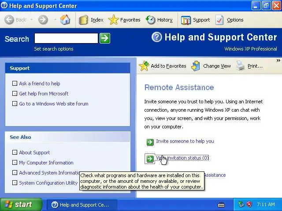
Task: Open Advanced System Information link
Action: [49, 173]
